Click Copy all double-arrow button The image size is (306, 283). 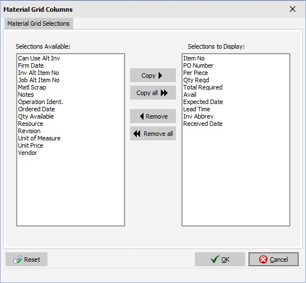[153, 93]
